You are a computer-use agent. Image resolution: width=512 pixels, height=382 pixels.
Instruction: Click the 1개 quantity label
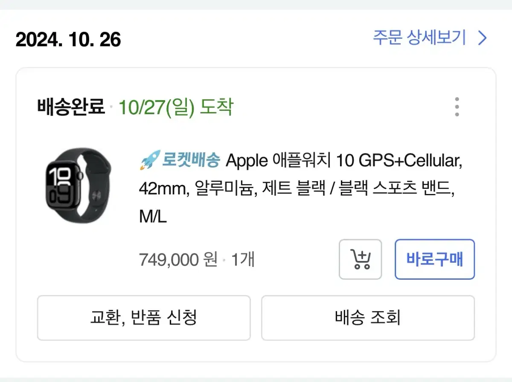click(243, 259)
